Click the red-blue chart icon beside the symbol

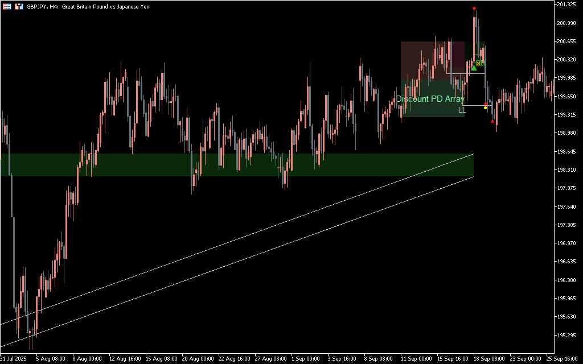click(x=19, y=6)
